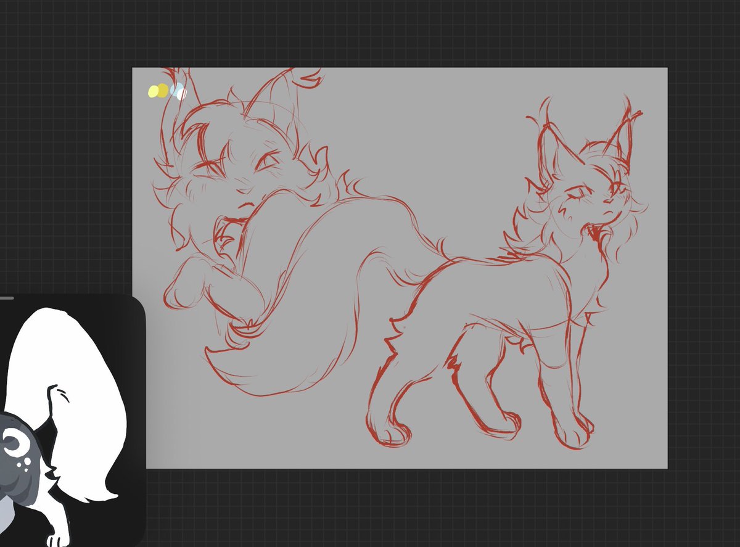Screen dimensions: 740x547
Task: Tap the grab handle of the reference window
Action: pos(6,298)
